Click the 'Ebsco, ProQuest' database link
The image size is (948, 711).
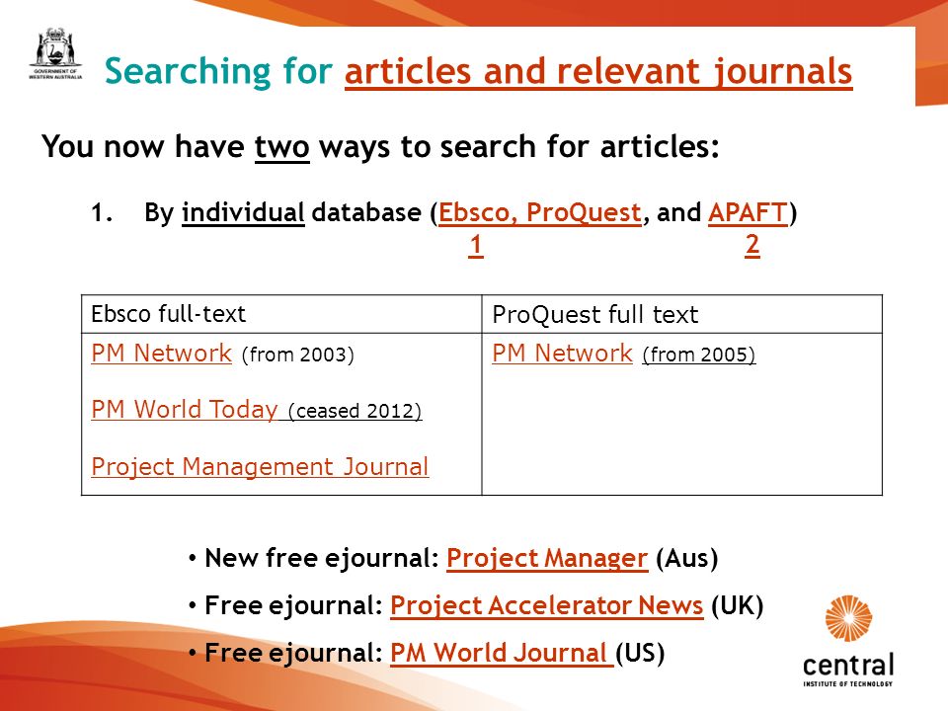point(539,213)
